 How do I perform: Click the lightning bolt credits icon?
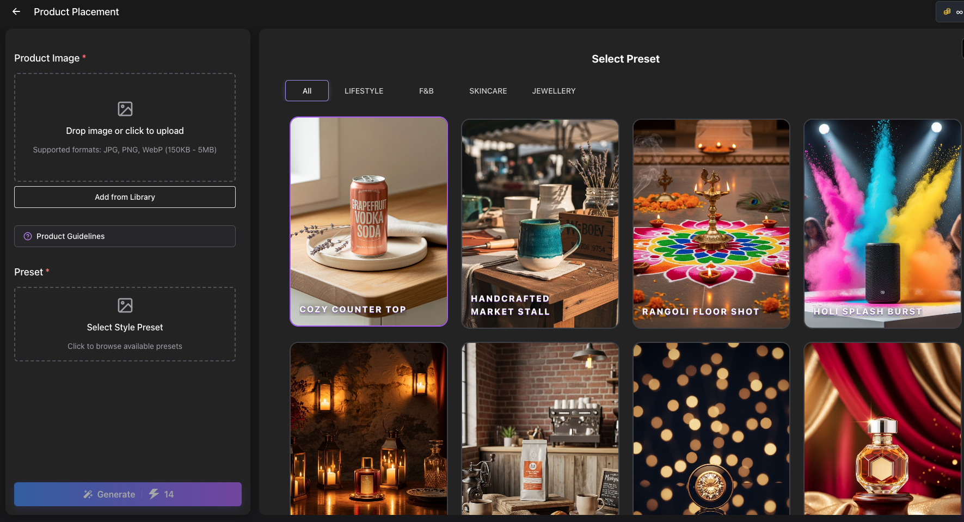[154, 494]
